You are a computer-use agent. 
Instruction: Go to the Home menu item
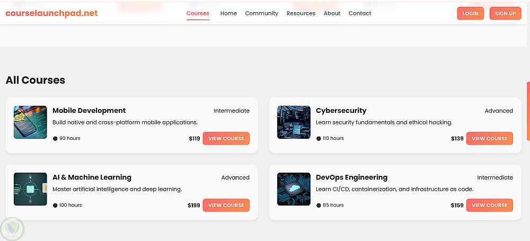228,13
